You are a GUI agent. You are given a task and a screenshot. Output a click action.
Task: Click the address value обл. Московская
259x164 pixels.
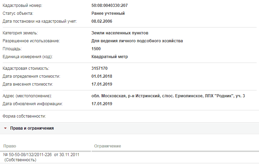pos(108,96)
